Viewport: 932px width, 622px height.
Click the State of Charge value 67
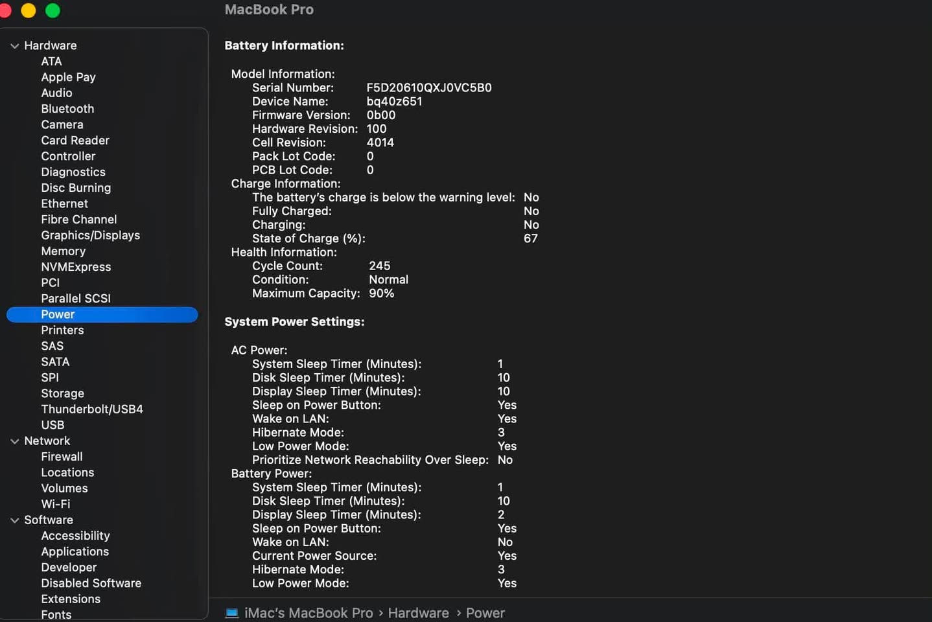click(530, 238)
